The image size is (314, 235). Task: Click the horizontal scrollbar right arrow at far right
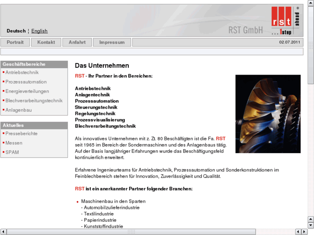304,232
